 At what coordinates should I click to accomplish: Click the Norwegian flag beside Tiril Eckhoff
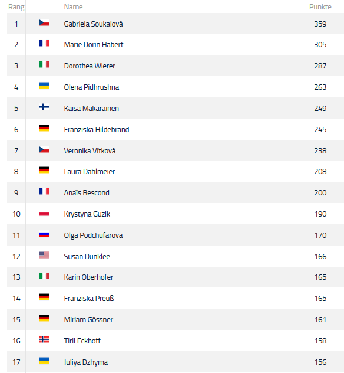[x=44, y=339]
